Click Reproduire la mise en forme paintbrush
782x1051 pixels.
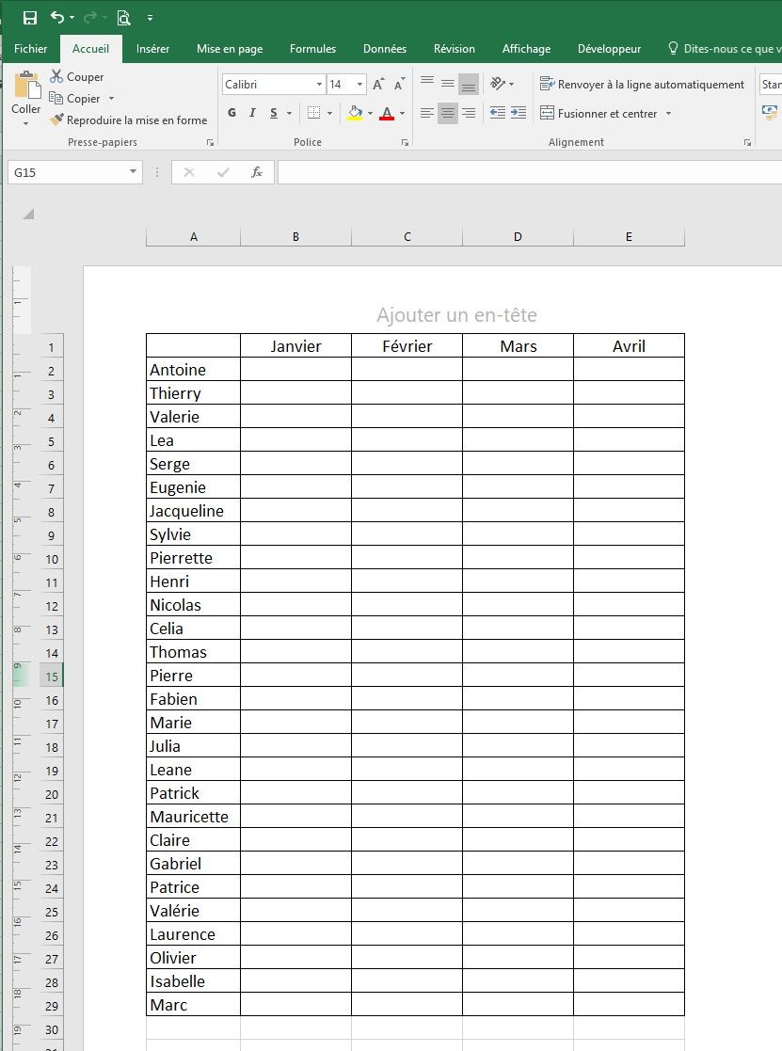pos(128,120)
